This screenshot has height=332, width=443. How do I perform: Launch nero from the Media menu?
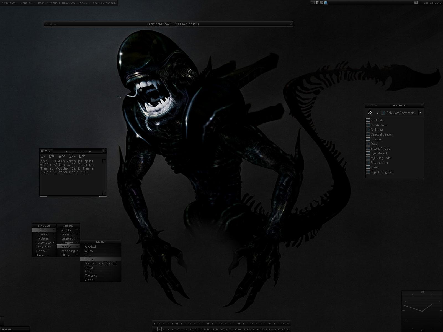101,271
